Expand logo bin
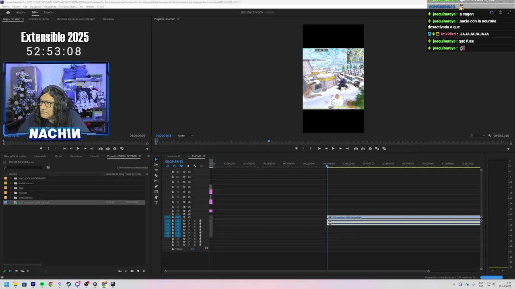The image size is (515, 289). click(x=10, y=188)
